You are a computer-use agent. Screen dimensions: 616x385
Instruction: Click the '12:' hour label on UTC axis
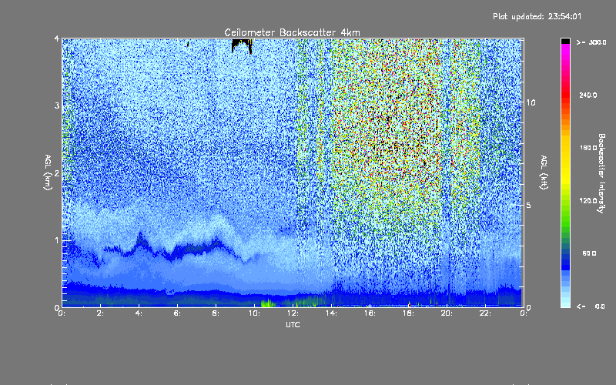point(293,313)
